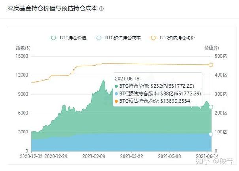This screenshot has width=239, height=171.
Task: Toggle the BTC预估持仓成本 legend series
Action: [x=117, y=38]
